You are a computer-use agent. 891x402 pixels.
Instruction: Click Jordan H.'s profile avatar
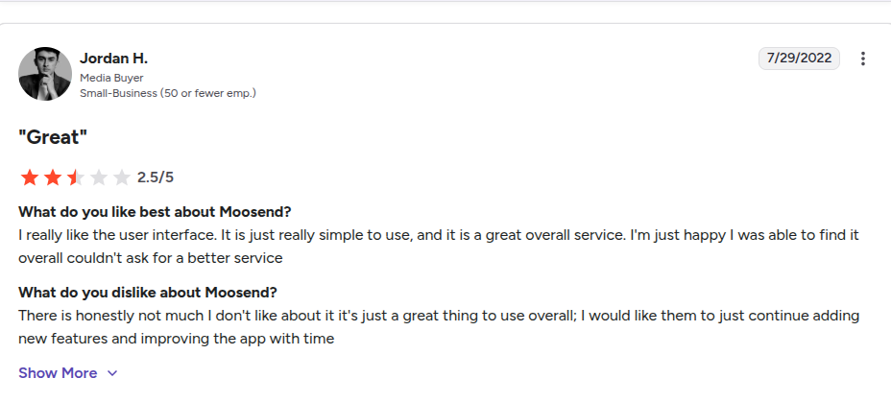(45, 74)
